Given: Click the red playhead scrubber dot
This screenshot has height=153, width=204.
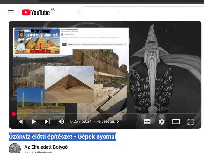Looking at the screenshot, I should [14, 114].
